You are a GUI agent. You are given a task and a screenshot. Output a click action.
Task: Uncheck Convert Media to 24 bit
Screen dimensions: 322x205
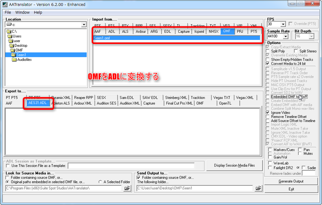268,64
